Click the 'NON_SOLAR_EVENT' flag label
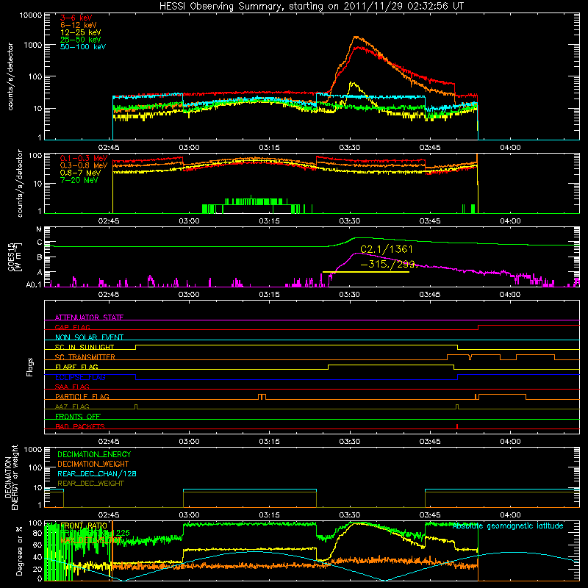 [89, 337]
